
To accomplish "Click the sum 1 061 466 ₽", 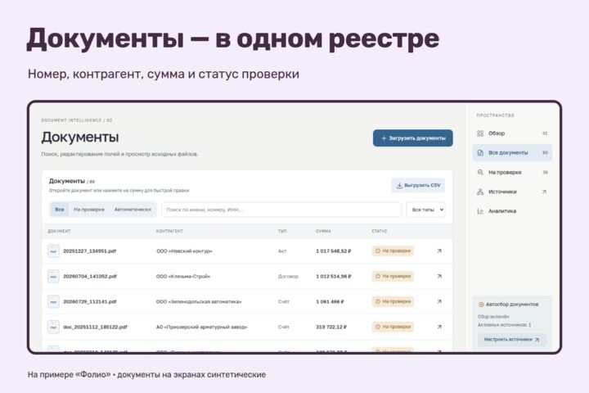I will (x=330, y=301).
